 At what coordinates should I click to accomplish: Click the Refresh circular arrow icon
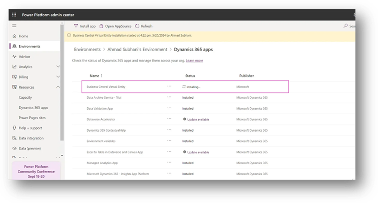coord(137,26)
